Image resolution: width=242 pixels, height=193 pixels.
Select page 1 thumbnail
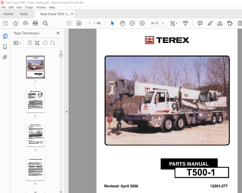[x=36, y=67]
